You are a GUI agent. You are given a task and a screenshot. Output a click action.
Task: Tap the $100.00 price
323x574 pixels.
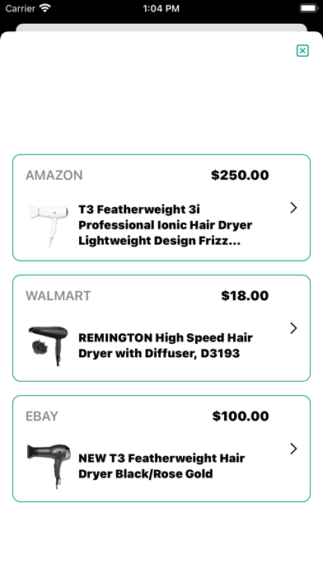click(x=241, y=416)
